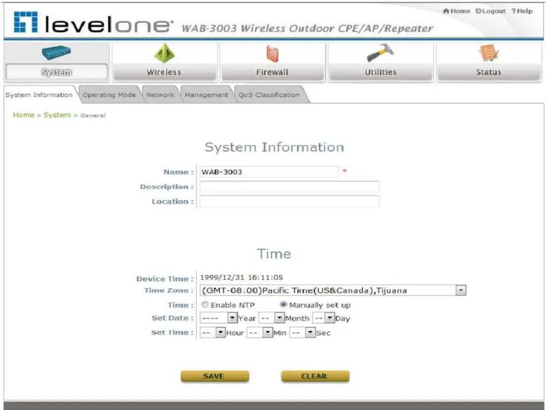This screenshot has height=410, width=546.
Task: Click the Home breadcrumb link
Action: click(x=23, y=115)
